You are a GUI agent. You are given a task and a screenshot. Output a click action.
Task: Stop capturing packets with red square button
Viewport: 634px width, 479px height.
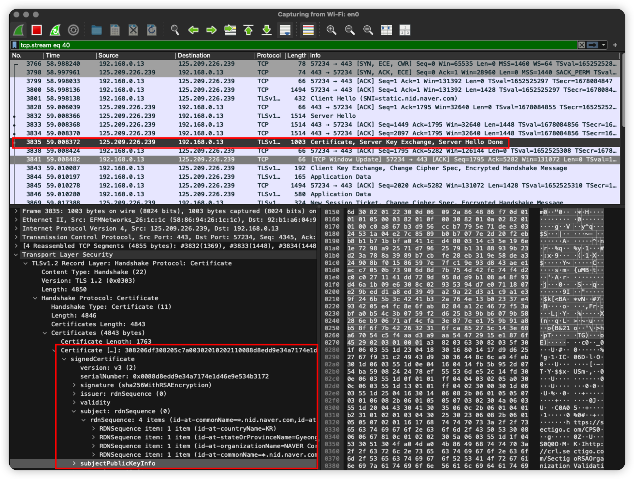[37, 30]
